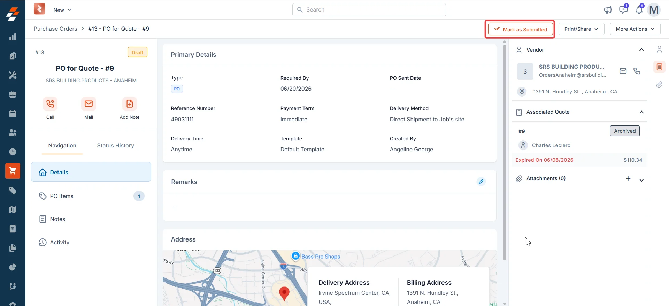
Task: Open the Print/Share dropdown
Action: coord(582,29)
